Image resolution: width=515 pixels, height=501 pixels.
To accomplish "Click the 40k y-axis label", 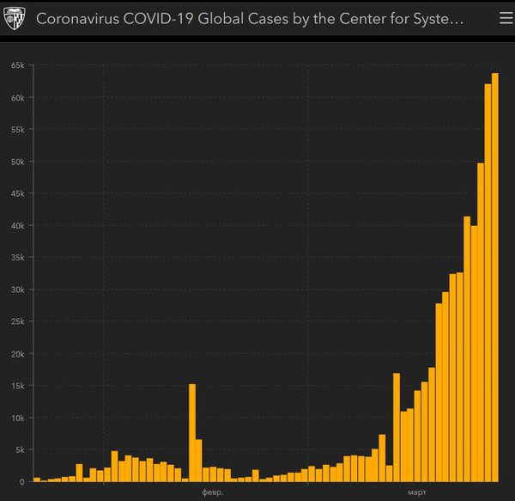I will tap(18, 225).
